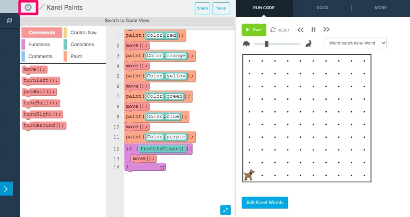Click the turtle slow speed icon

click(x=247, y=44)
